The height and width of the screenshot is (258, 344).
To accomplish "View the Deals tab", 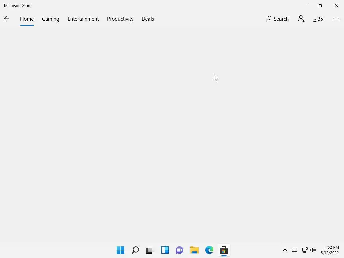I will click(x=148, y=19).
